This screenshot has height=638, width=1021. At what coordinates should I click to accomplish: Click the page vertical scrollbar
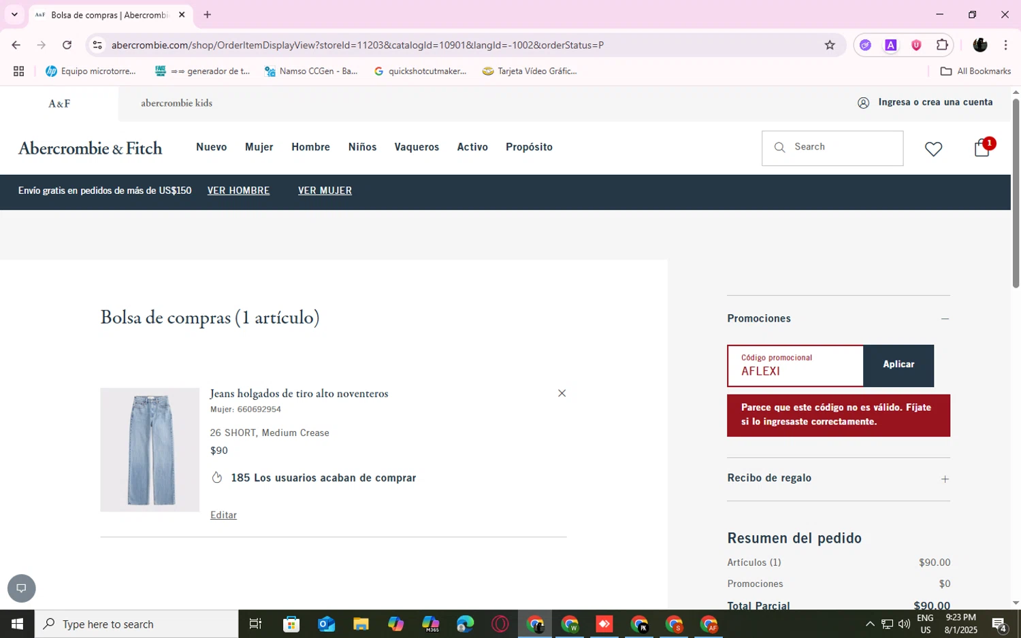(1016, 193)
